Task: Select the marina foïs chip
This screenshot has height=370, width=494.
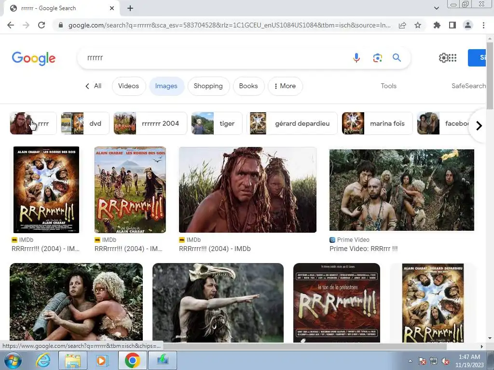Action: (377, 123)
